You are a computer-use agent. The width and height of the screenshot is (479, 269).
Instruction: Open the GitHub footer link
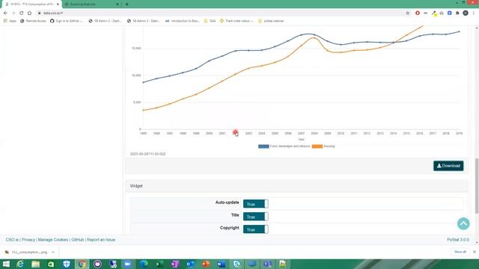tap(78, 240)
